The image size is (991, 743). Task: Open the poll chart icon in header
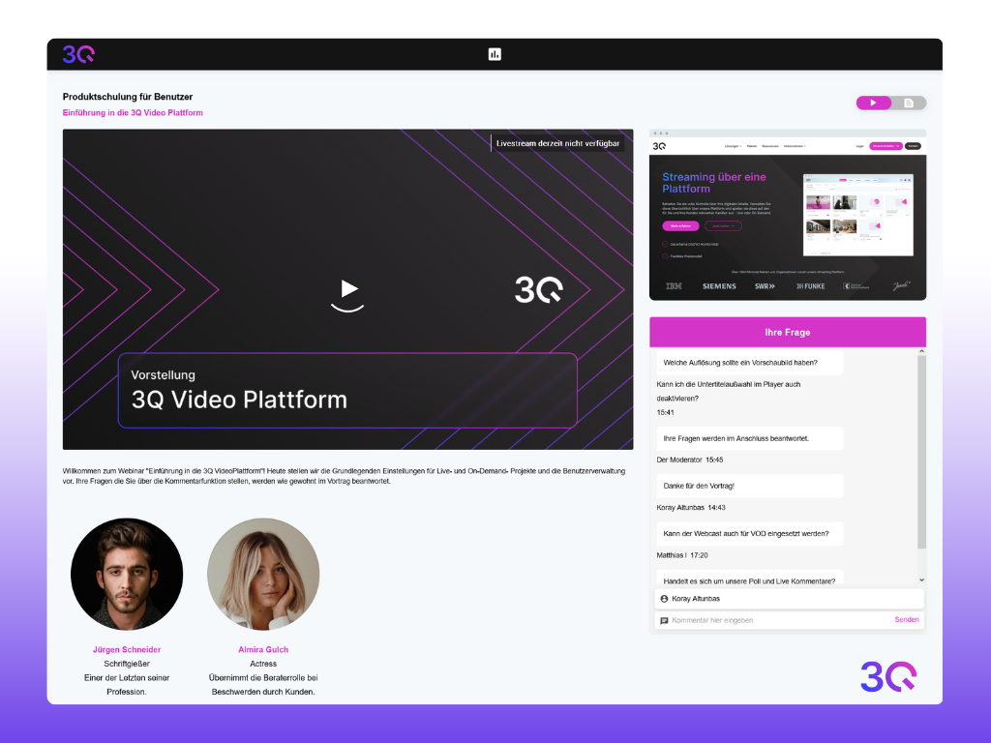(495, 54)
